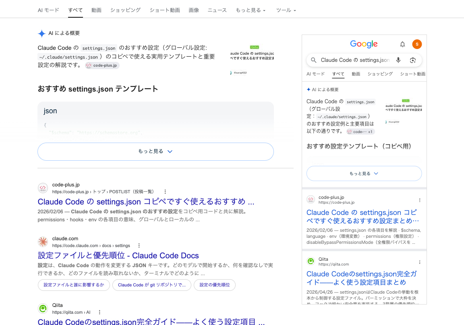Go to the 画像 tab
This screenshot has height=325, width=464.
point(194,10)
